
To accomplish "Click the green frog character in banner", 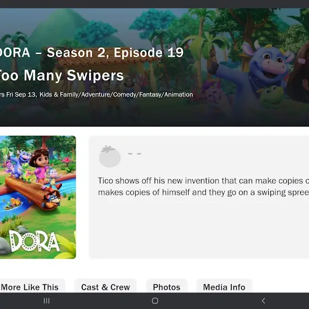I will (271, 97).
